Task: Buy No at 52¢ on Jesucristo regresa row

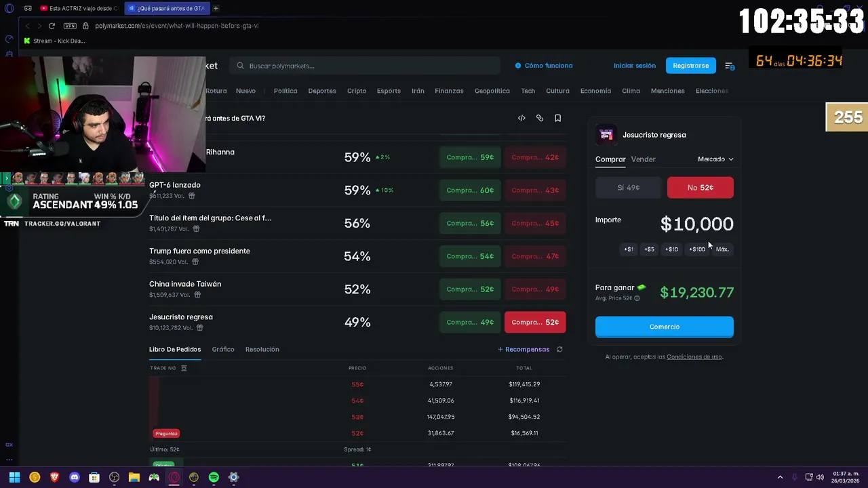Action: click(x=535, y=323)
